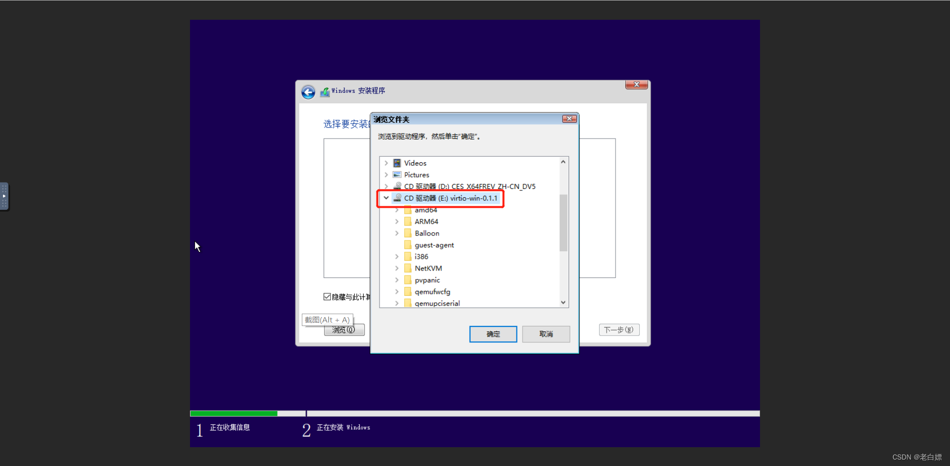Select the amd64 folder
Image resolution: width=950 pixels, height=466 pixels.
click(426, 210)
